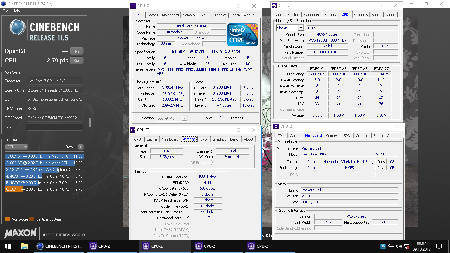Screen dimensions: 450x253
Task: Open the Help menu in Cinebench
Action: 16,11
